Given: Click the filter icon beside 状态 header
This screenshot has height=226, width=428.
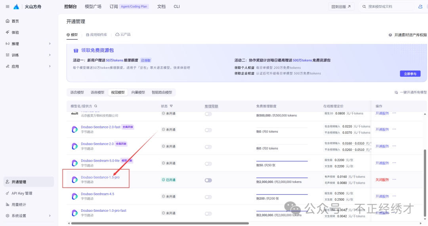Looking at the screenshot, I should pos(171,106).
